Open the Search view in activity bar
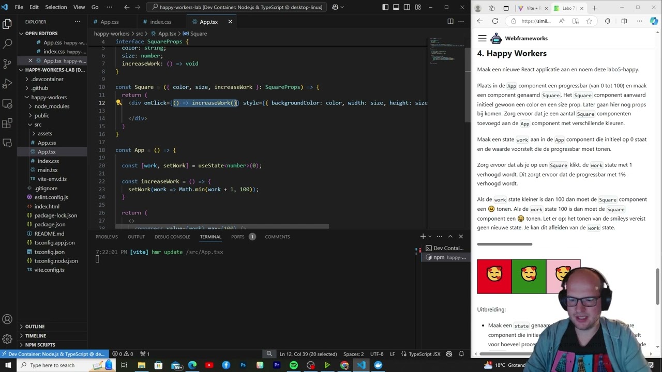Viewport: 662px width, 372px height. pos(7,43)
